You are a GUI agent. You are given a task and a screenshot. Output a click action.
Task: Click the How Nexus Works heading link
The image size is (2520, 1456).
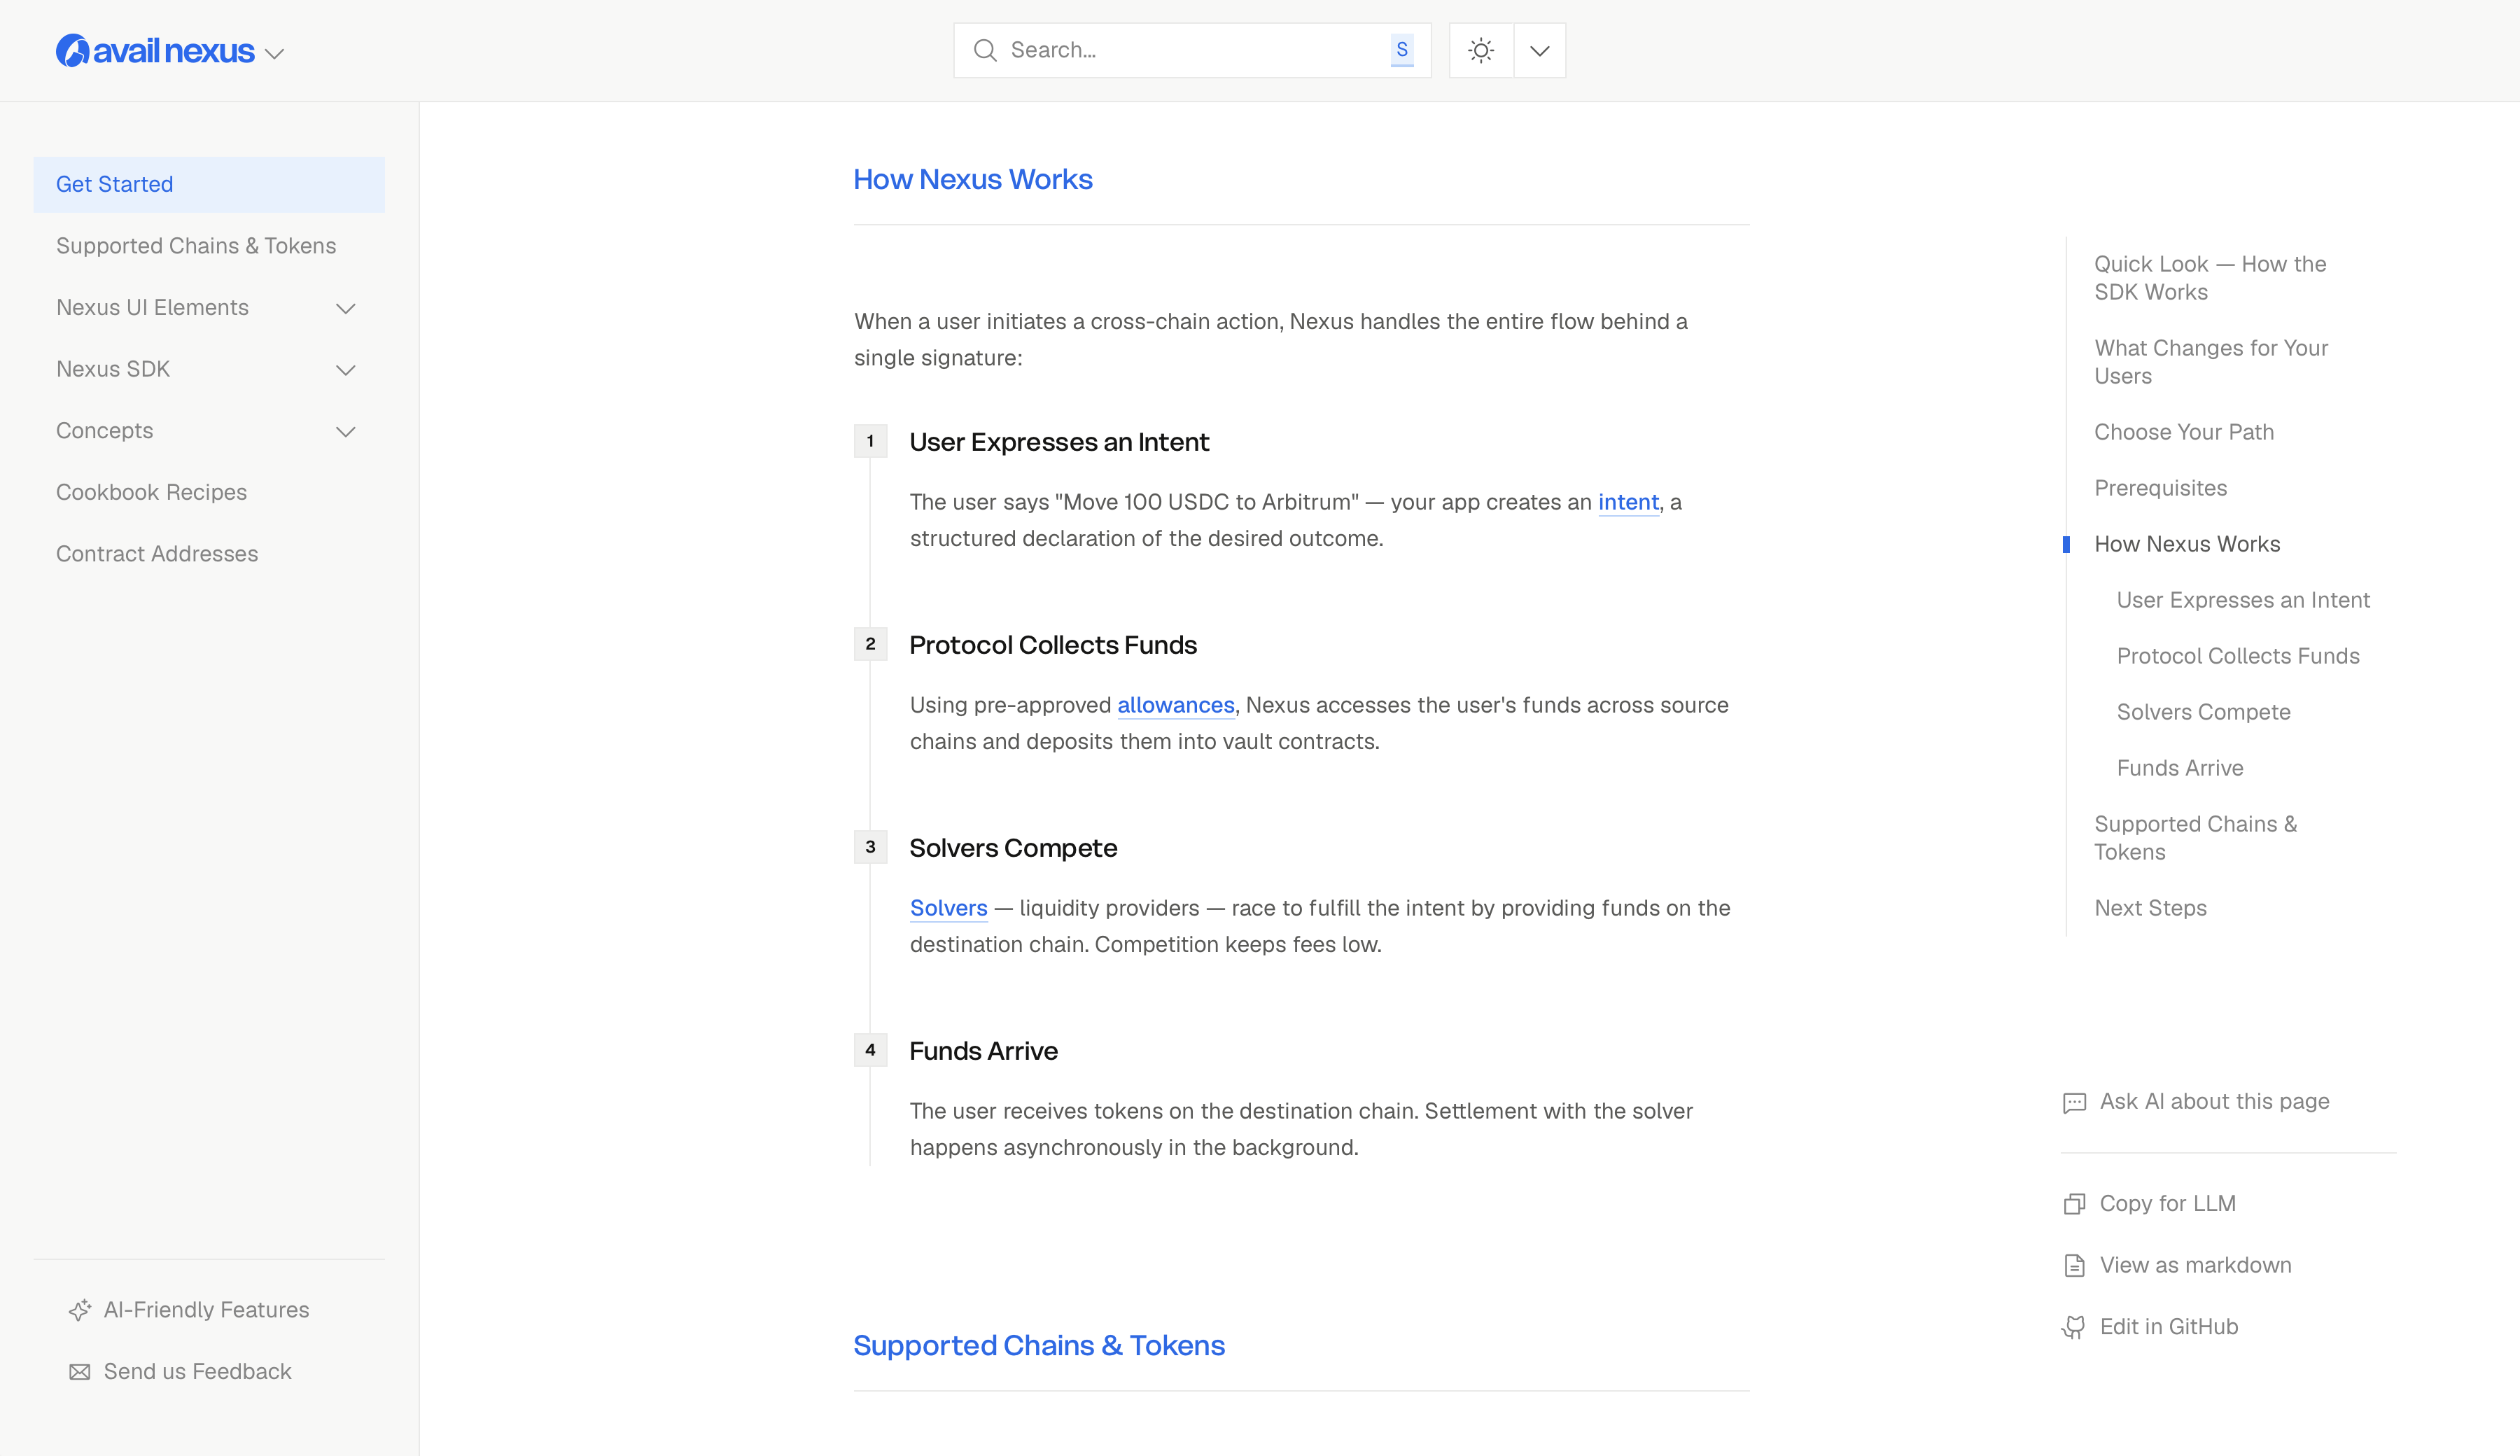[973, 179]
